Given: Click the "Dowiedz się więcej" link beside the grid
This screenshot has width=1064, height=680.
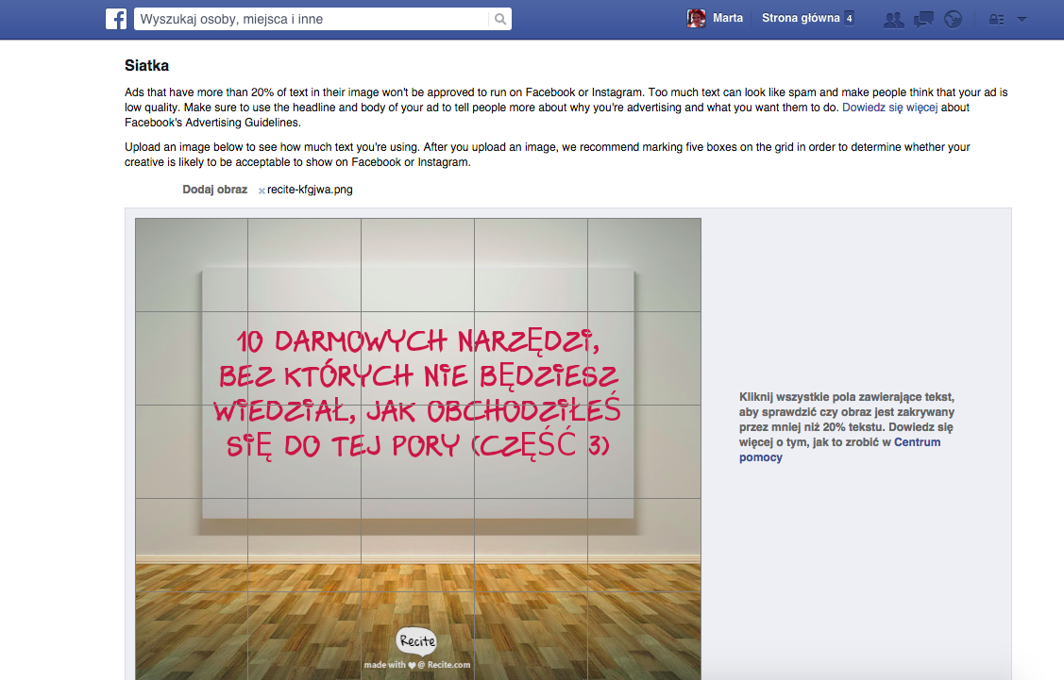Looking at the screenshot, I should [920, 427].
